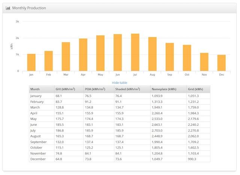Select the April production bar
The image size is (240, 175).
(x=83, y=55)
